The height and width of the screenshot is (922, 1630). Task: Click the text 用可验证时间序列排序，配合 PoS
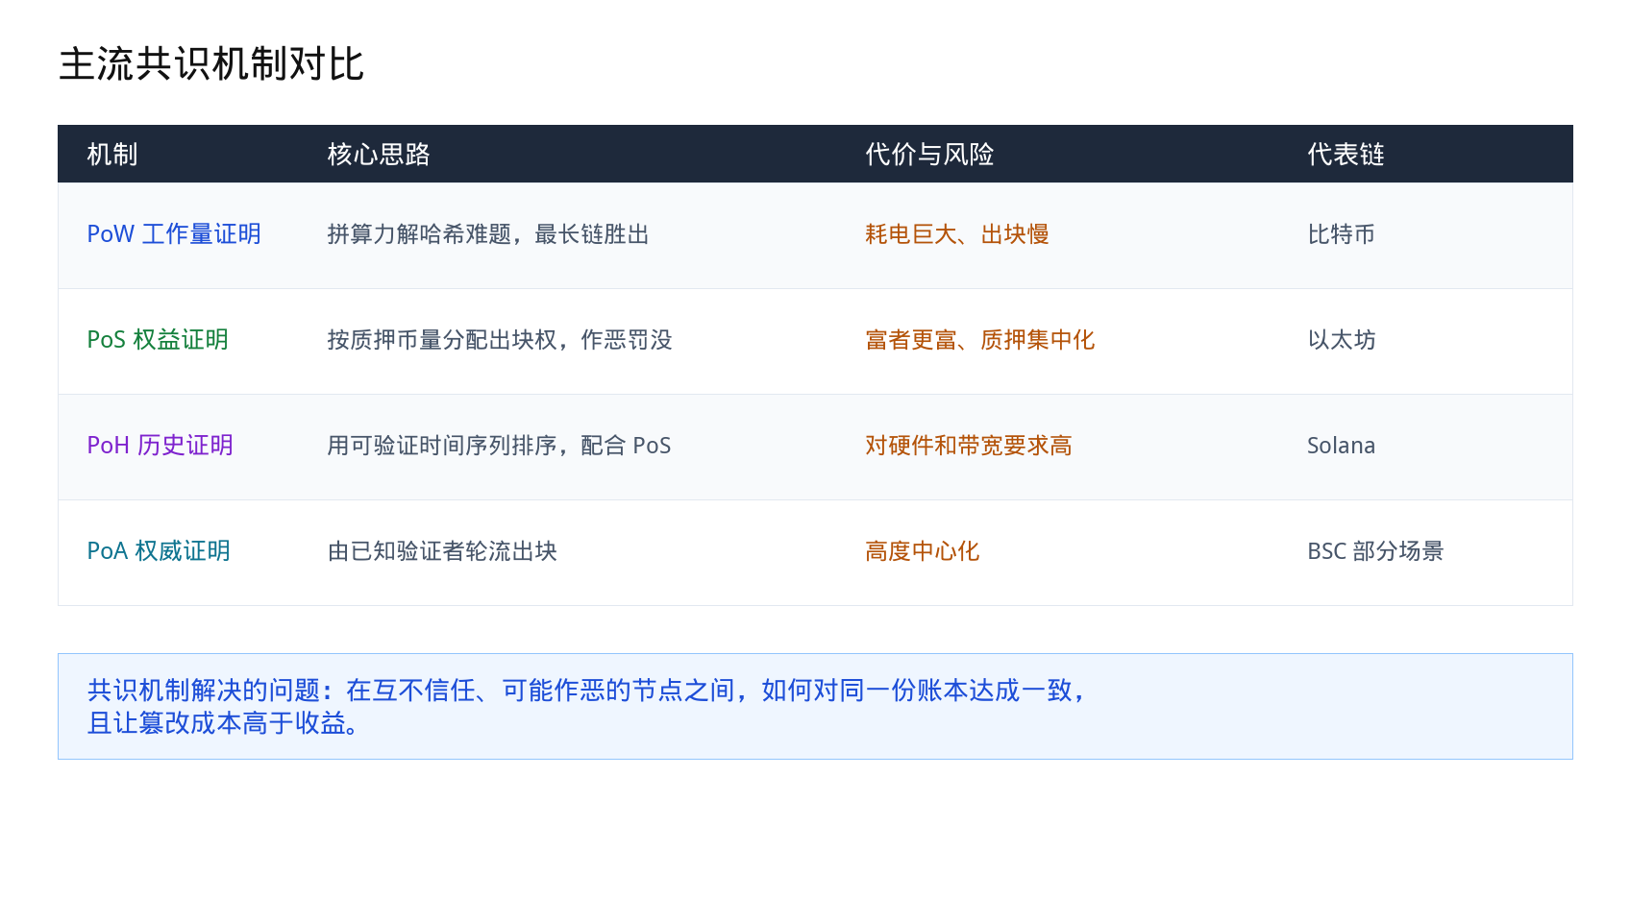point(499,446)
